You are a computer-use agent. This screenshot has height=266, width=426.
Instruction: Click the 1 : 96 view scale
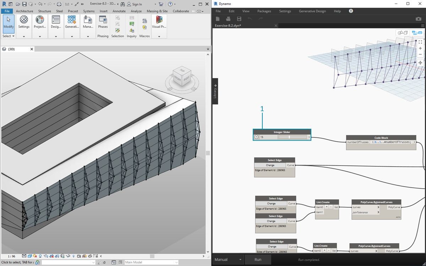(11, 256)
